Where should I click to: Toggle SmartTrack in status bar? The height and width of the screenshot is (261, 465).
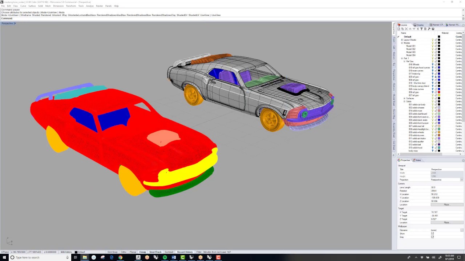[x=155, y=252]
